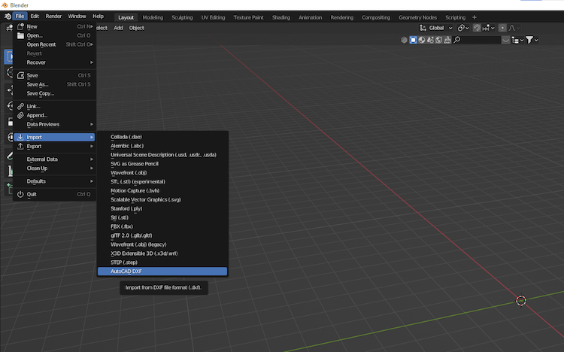Viewport: 564px width, 352px height.
Task: Open the filter dropdown arrow
Action: point(536,41)
